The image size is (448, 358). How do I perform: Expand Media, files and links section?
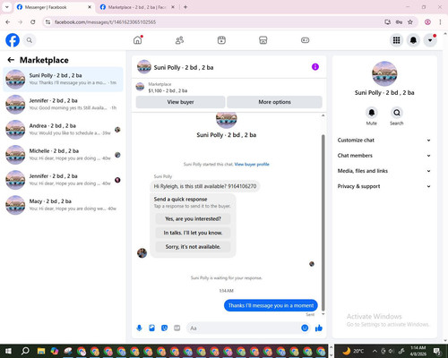click(x=384, y=171)
